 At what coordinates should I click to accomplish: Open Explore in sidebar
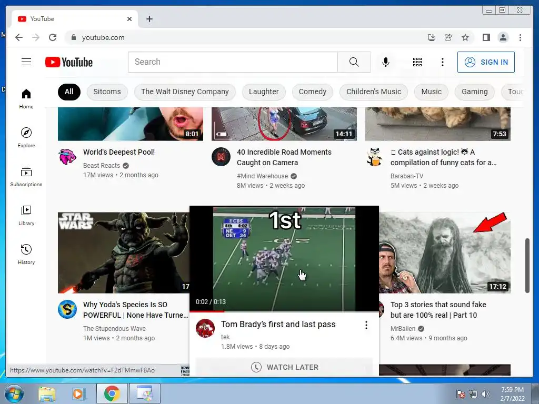point(26,137)
